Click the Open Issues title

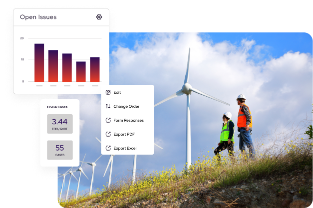click(38, 17)
